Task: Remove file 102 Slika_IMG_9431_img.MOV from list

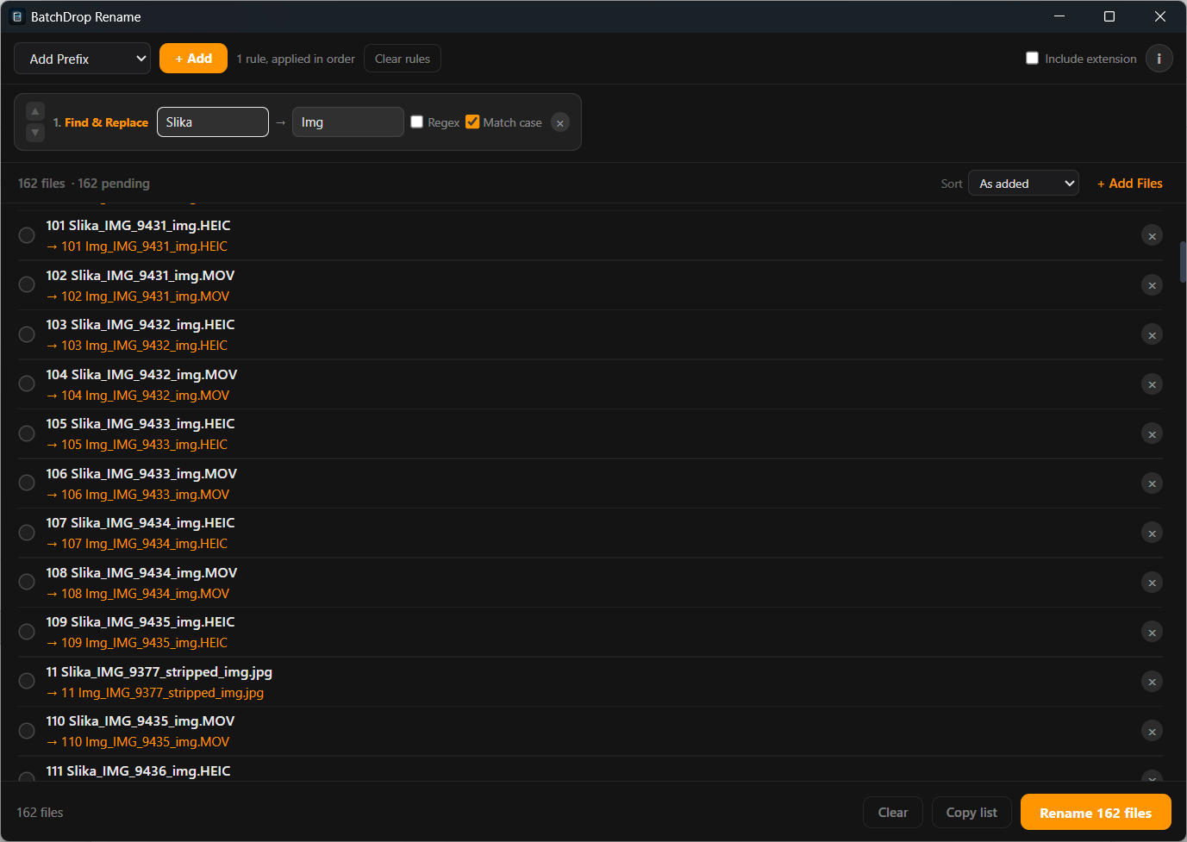Action: click(1152, 285)
